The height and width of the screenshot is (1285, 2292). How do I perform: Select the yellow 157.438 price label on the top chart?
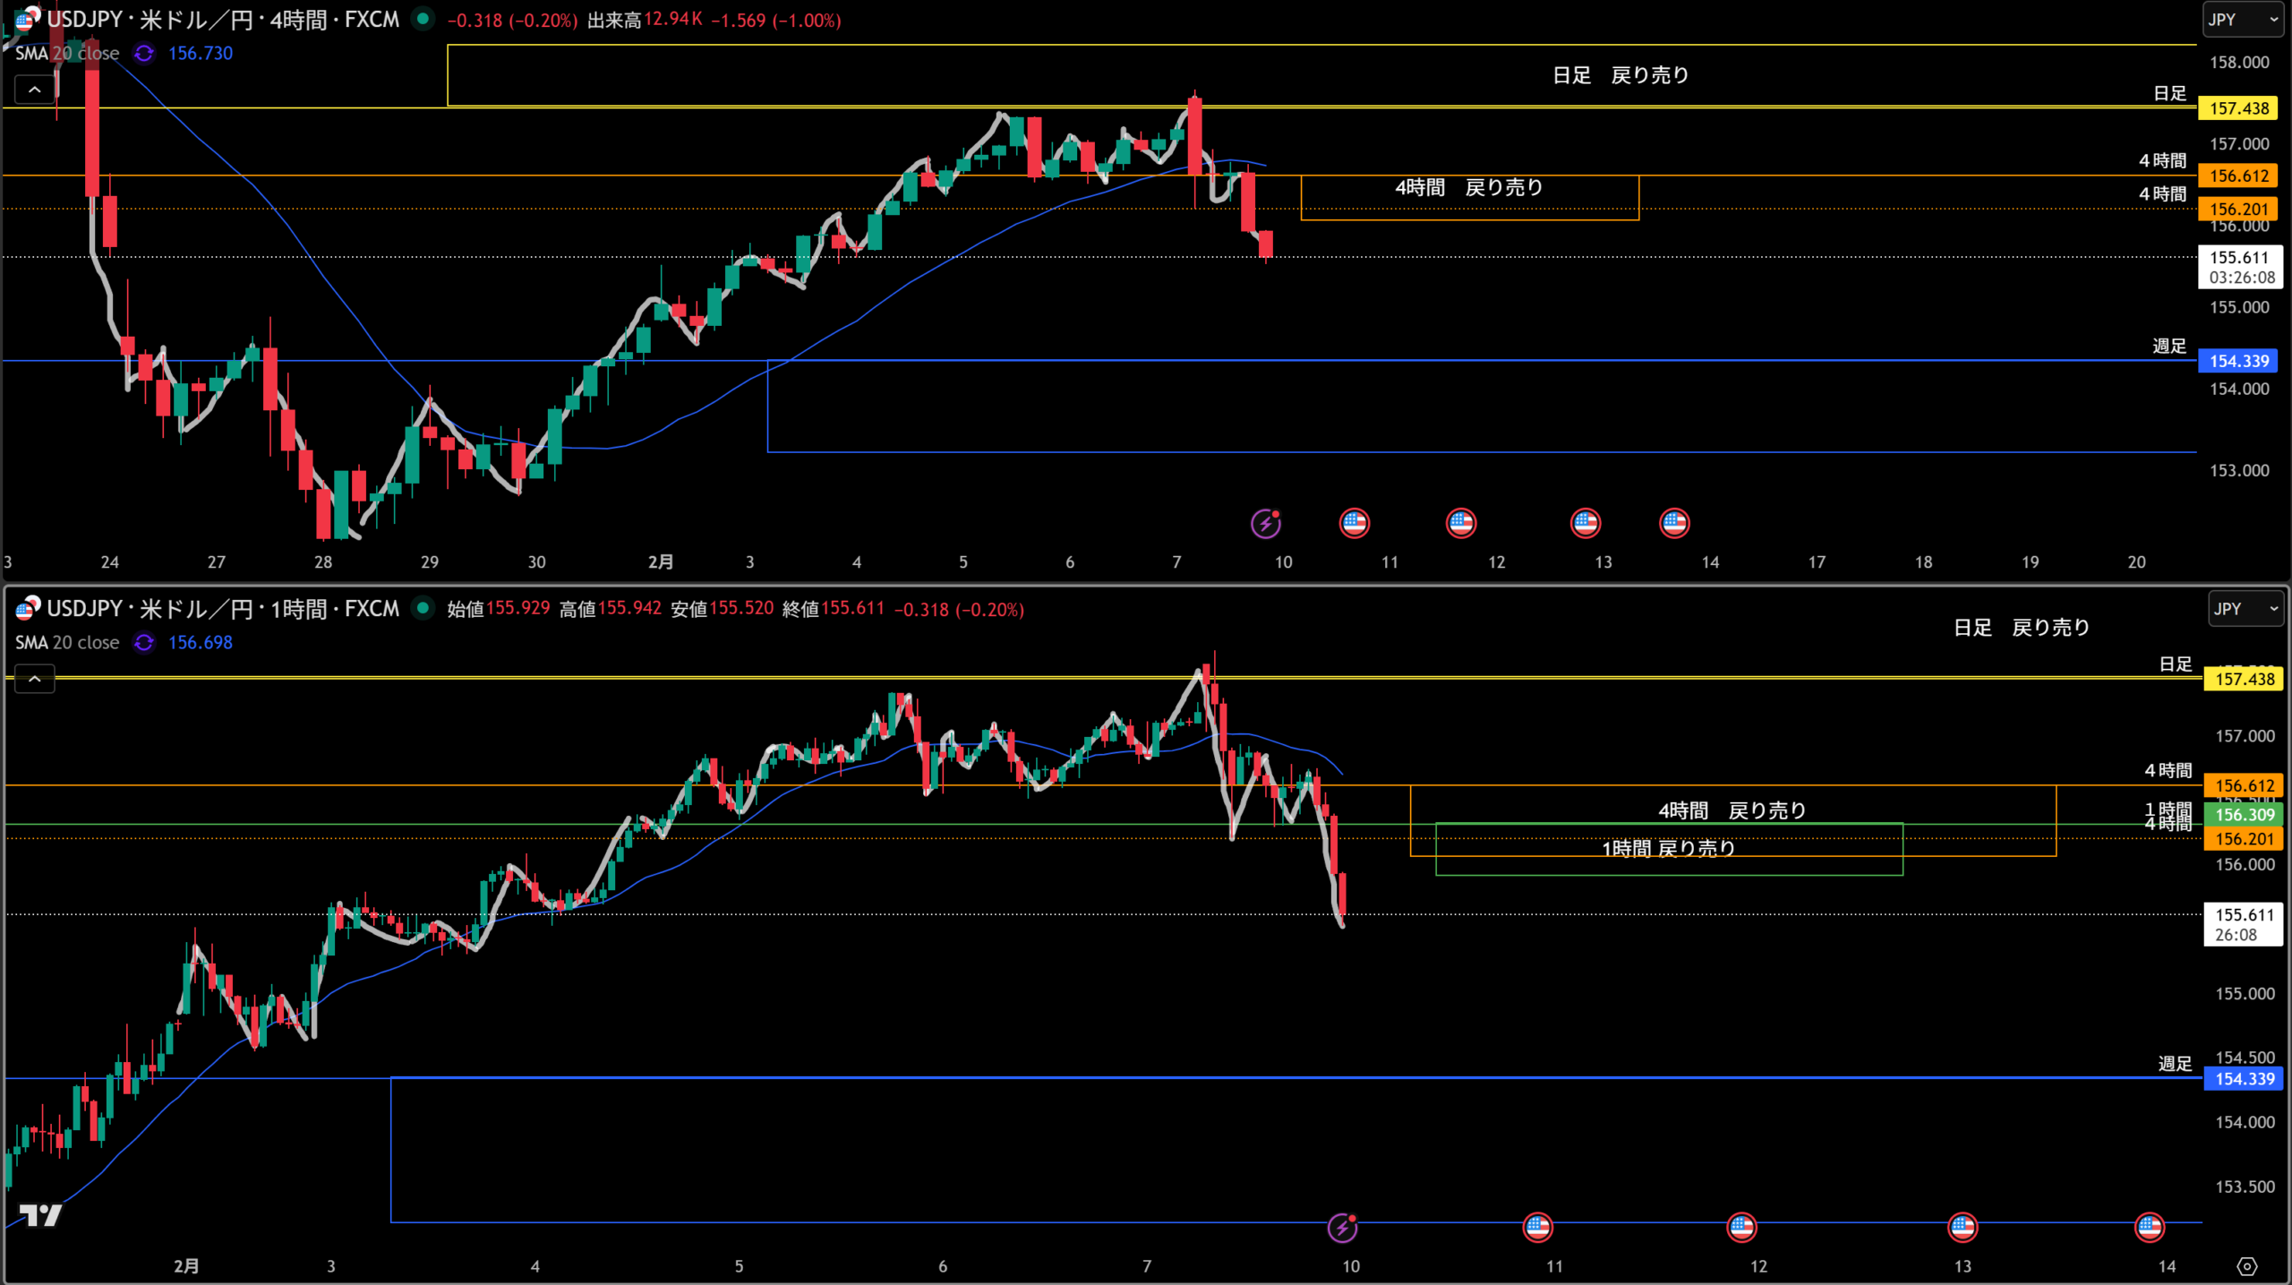(2238, 108)
